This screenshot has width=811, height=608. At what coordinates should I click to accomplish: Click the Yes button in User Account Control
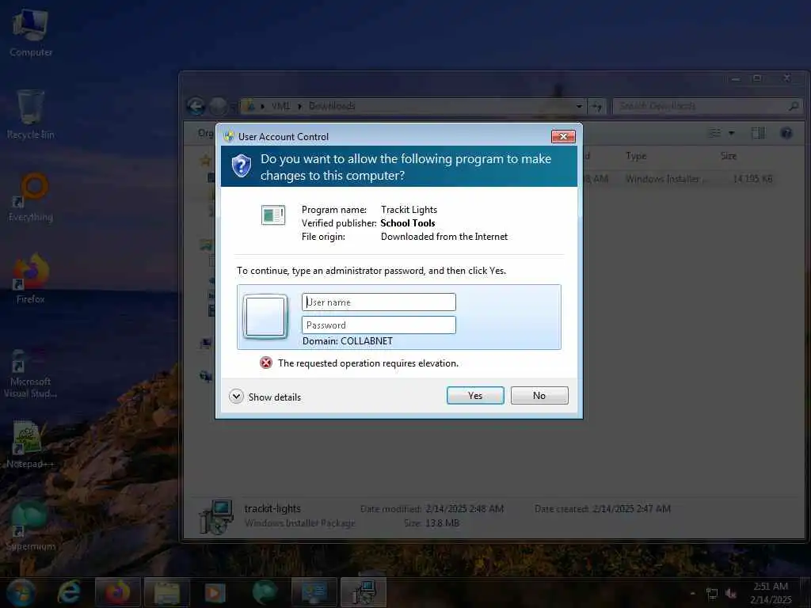[475, 396]
